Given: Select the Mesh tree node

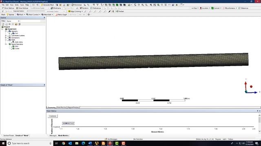Looking at the screenshot, I should 13,40.
